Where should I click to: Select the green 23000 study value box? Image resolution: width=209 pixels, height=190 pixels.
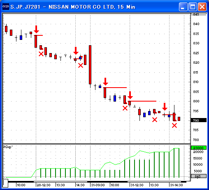point(199,148)
